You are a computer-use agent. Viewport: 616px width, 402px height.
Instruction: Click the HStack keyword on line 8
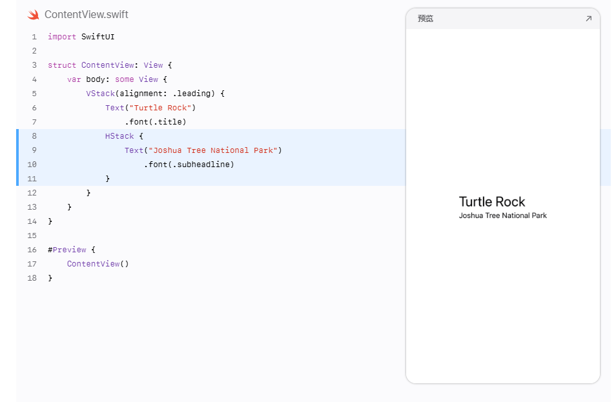[119, 136]
